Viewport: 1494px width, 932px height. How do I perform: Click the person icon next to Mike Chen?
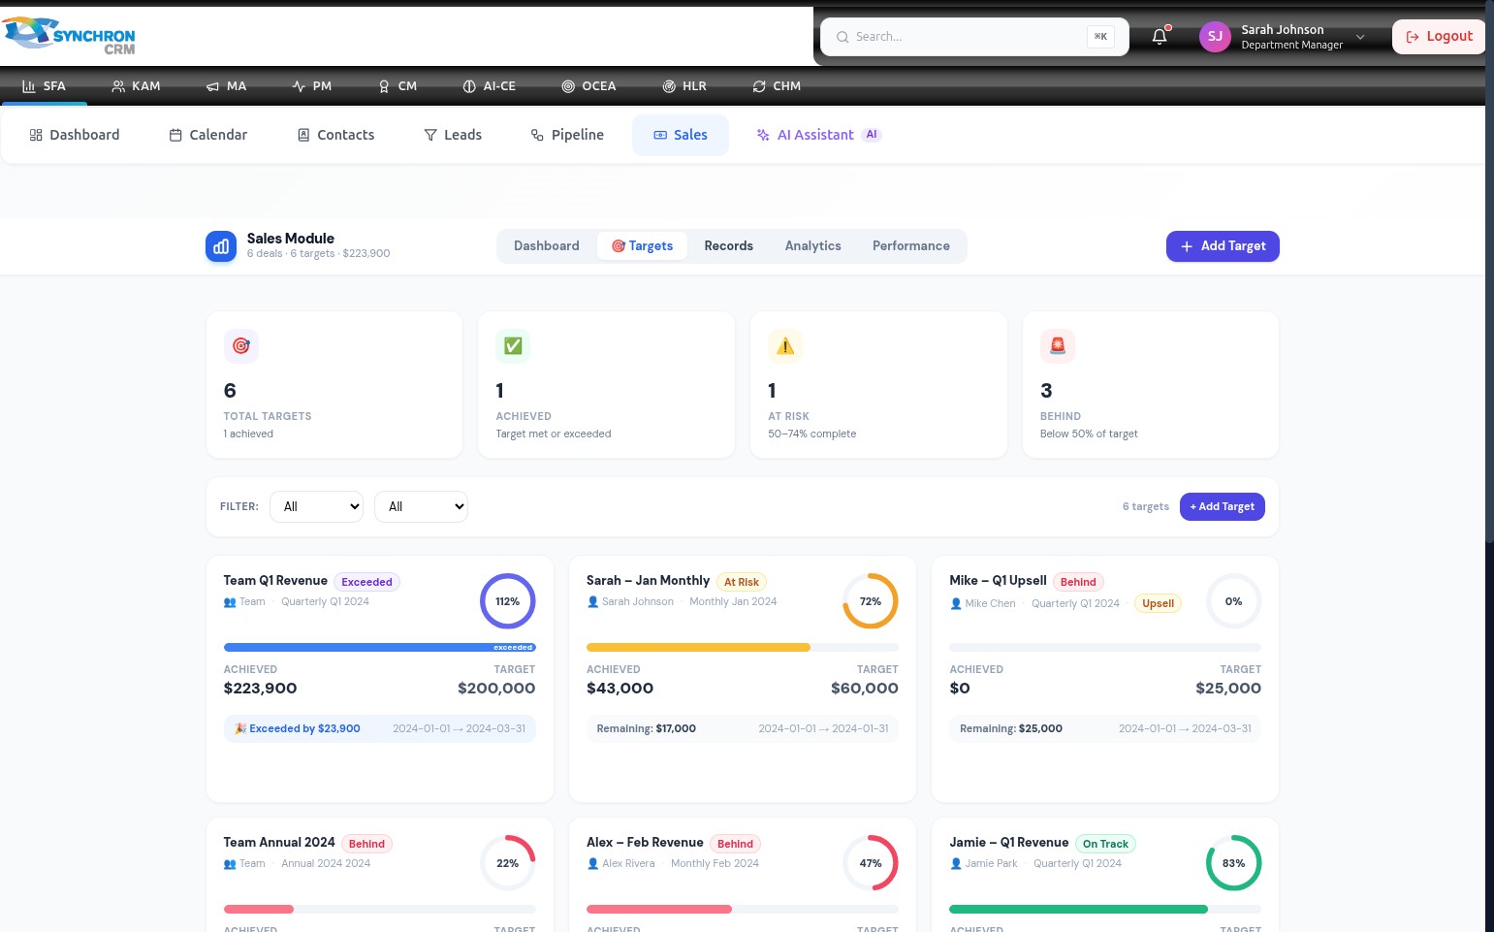point(956,603)
